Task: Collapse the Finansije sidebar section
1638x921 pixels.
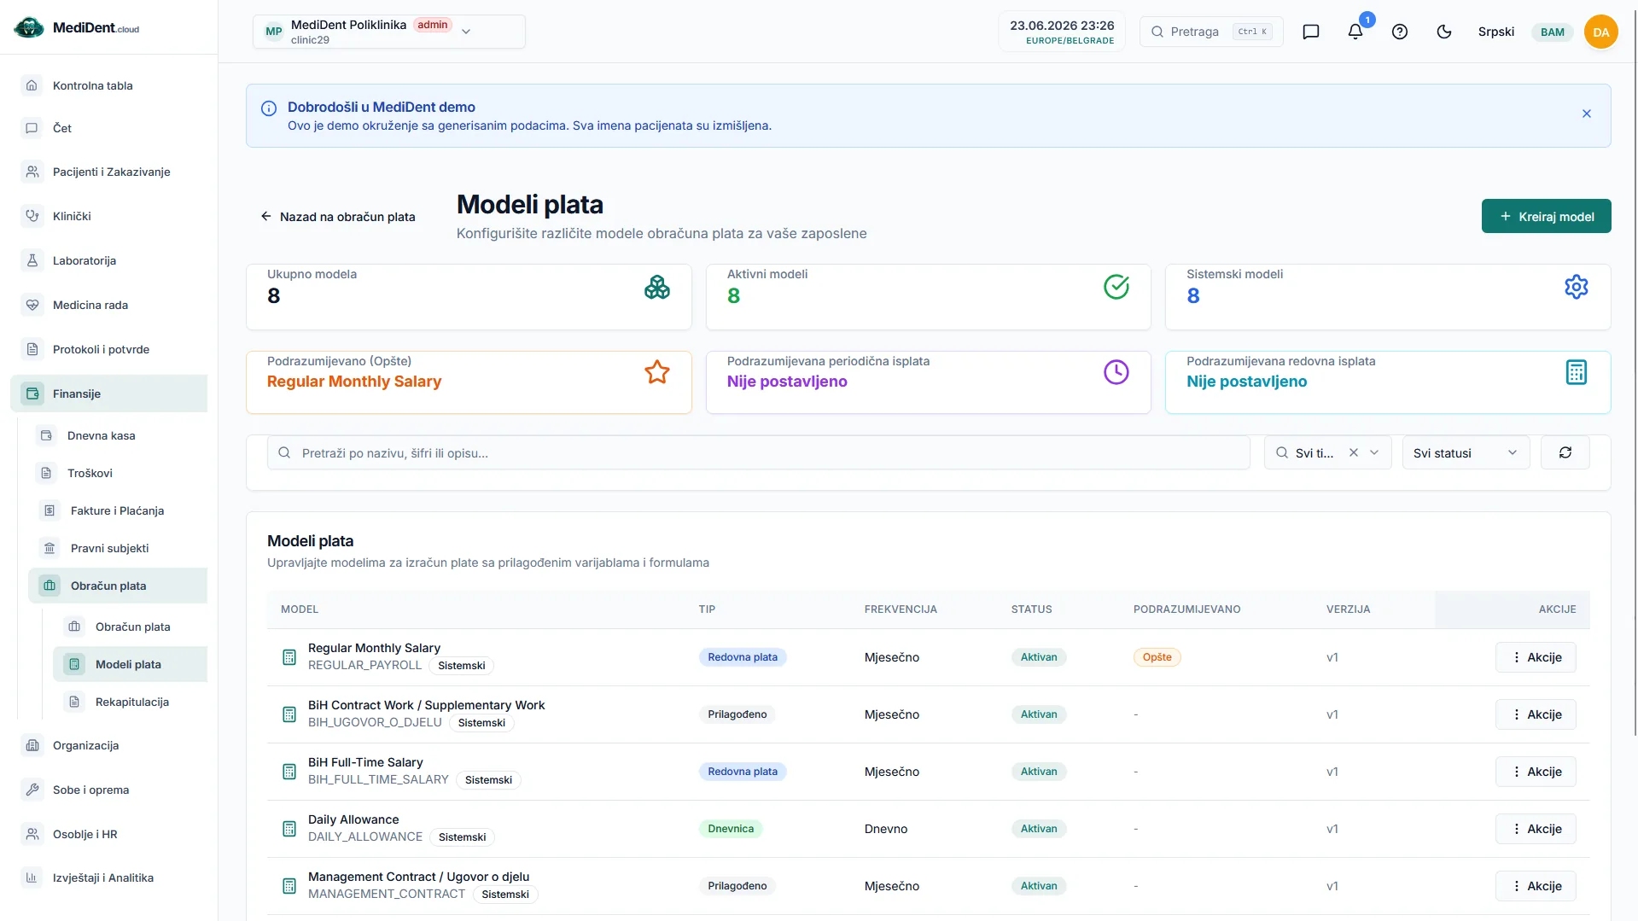Action: (x=109, y=393)
